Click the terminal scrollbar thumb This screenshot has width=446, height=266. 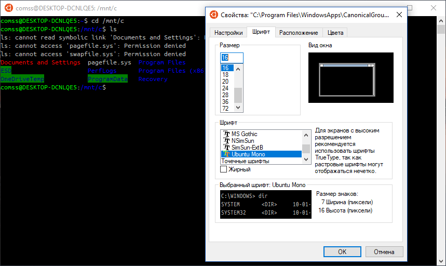[x=441, y=29]
